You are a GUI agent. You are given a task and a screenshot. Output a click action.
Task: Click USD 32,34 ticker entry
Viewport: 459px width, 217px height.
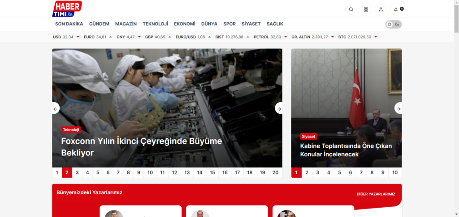click(66, 37)
